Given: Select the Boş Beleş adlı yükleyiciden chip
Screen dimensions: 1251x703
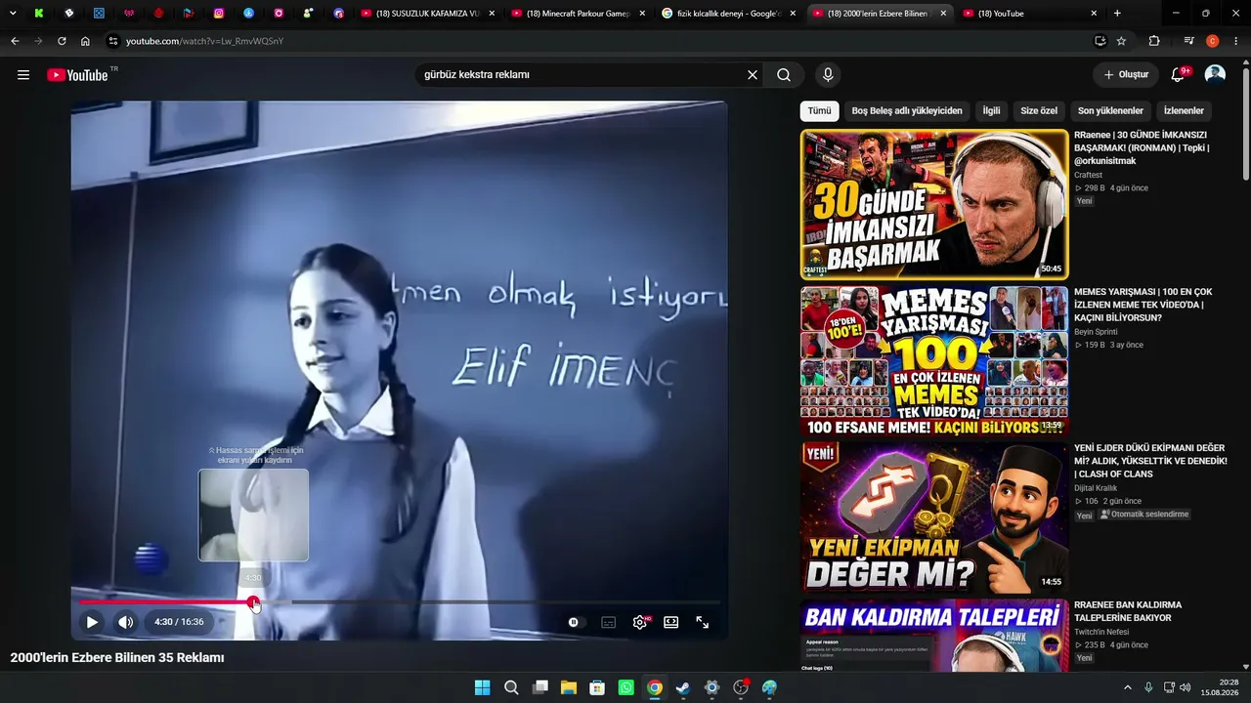Looking at the screenshot, I should [907, 111].
